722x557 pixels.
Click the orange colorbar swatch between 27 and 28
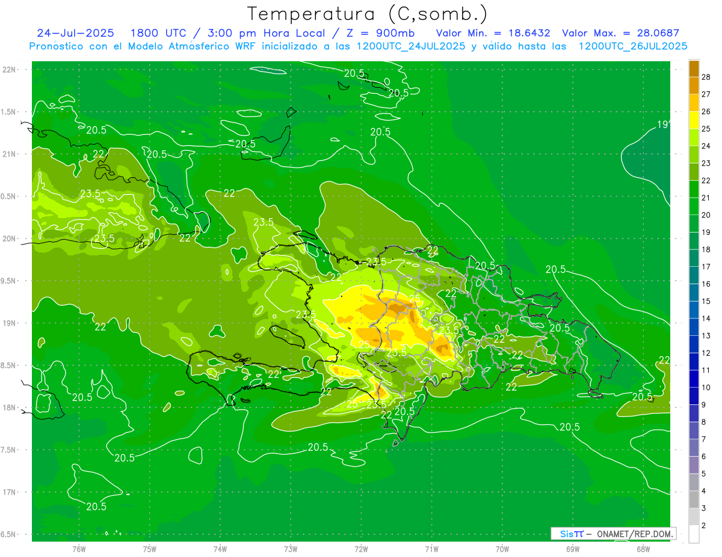point(694,85)
